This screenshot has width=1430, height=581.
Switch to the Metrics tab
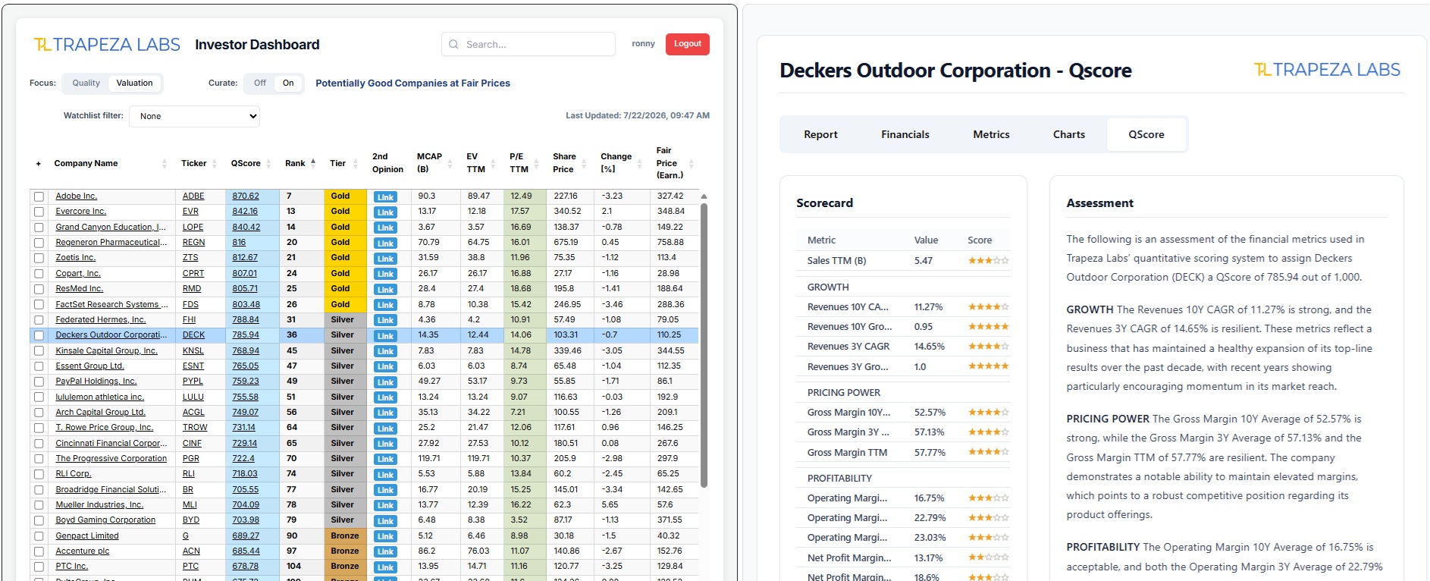pyautogui.click(x=991, y=134)
